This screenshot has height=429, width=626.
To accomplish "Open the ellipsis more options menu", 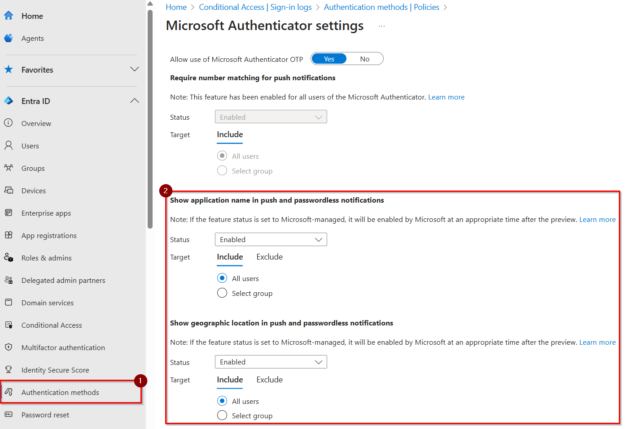I will point(381,26).
